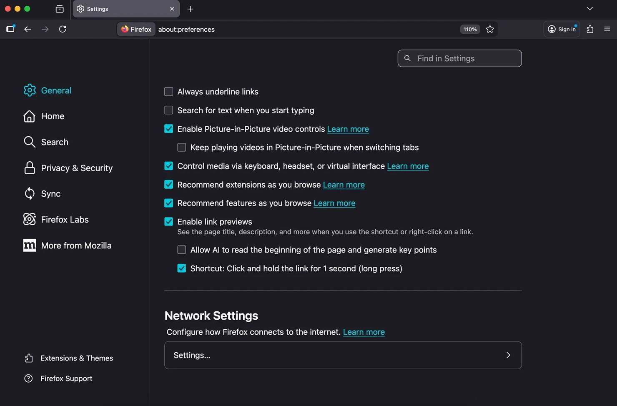617x406 pixels.
Task: Check Search for text when you start typing
Action: click(x=169, y=110)
